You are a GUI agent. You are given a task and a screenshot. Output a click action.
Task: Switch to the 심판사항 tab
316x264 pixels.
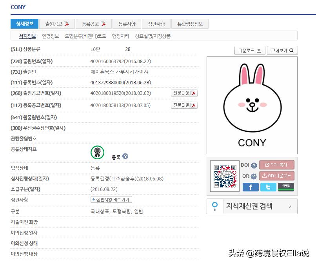(x=156, y=24)
